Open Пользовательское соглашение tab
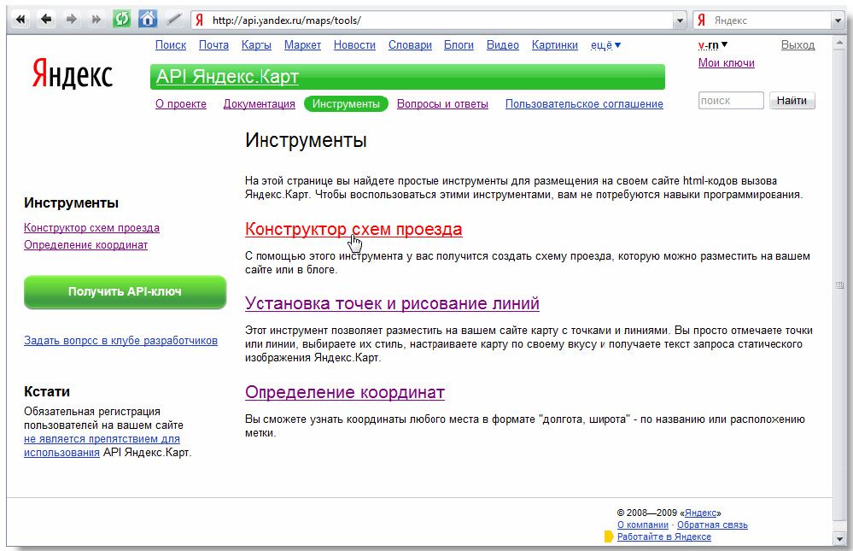This screenshot has width=853, height=551. (584, 104)
